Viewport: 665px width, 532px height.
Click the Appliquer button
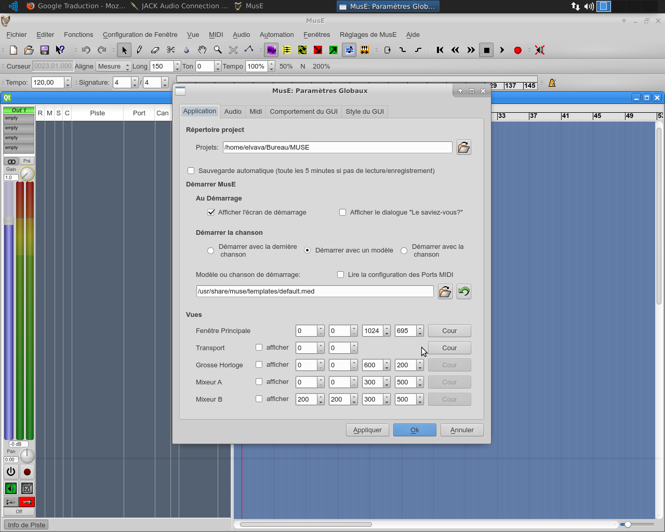pyautogui.click(x=367, y=430)
